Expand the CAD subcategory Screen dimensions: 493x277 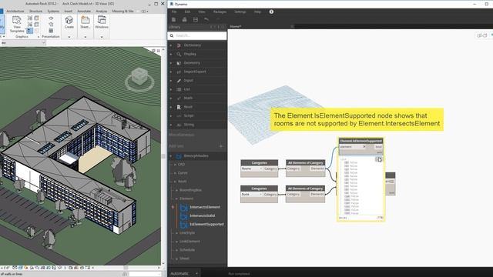click(175, 164)
